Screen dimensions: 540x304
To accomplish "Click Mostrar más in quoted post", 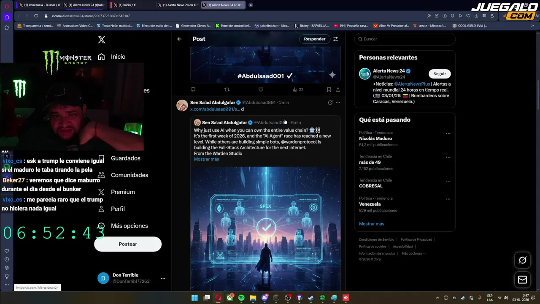I will click(x=206, y=159).
